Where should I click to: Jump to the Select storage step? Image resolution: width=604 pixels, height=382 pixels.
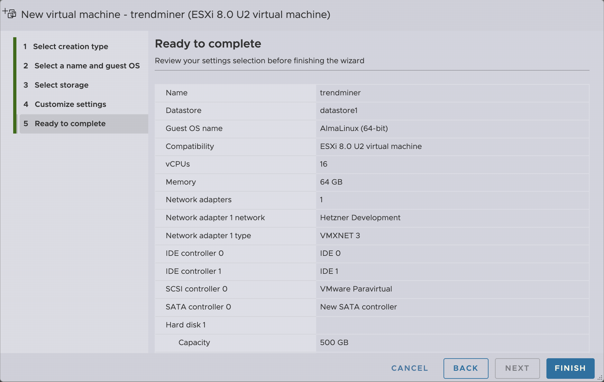click(x=61, y=85)
